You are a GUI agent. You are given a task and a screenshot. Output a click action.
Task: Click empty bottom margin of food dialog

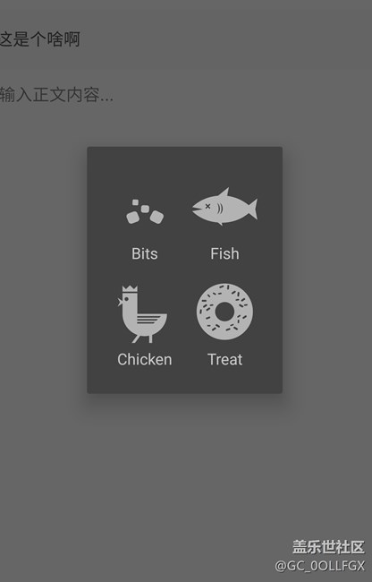coord(184,381)
